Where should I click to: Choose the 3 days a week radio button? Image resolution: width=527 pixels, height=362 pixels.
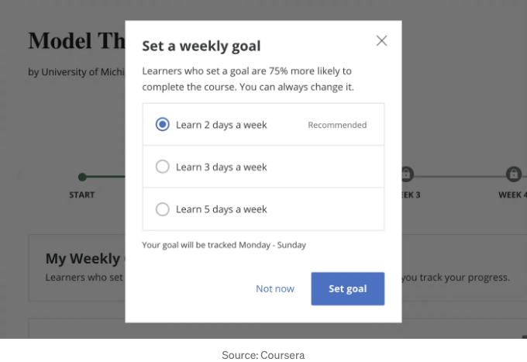162,167
